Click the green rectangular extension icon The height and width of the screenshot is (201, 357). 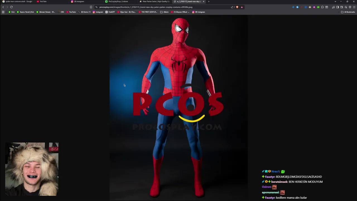tap(318, 7)
